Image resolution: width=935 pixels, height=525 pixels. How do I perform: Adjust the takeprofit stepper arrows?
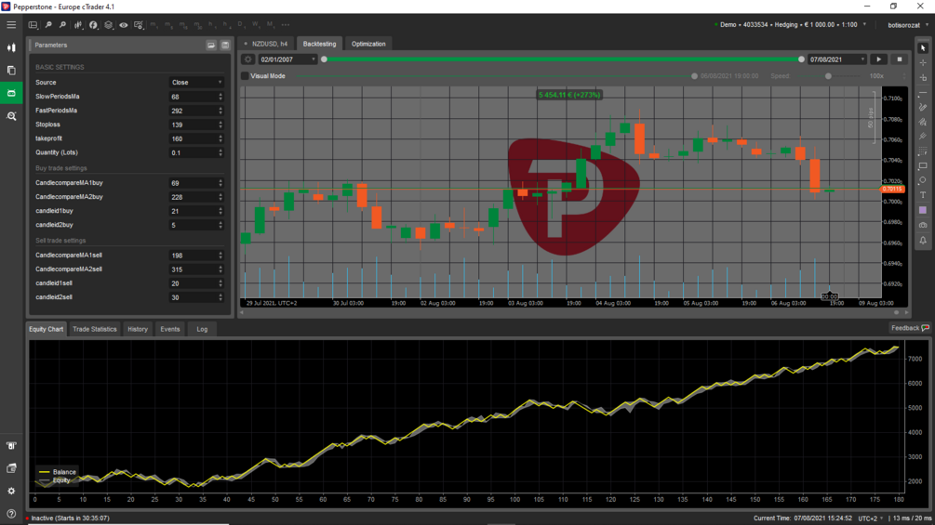pos(220,138)
